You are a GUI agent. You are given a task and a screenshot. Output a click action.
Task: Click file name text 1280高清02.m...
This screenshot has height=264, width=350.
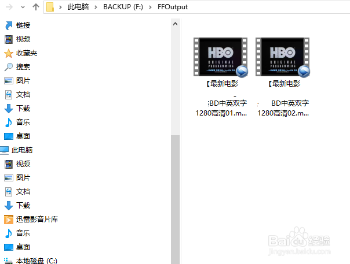[x=283, y=113]
